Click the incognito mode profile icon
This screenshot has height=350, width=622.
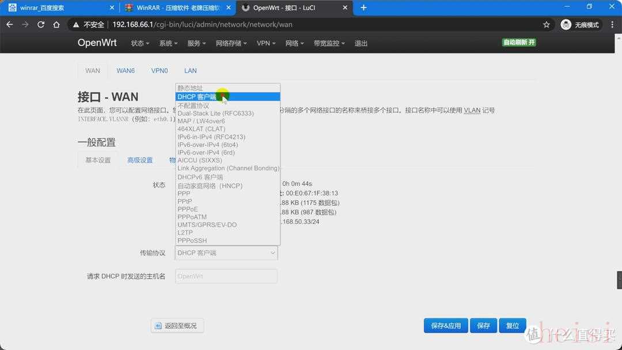click(566, 25)
